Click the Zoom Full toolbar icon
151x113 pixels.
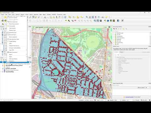[33, 17]
